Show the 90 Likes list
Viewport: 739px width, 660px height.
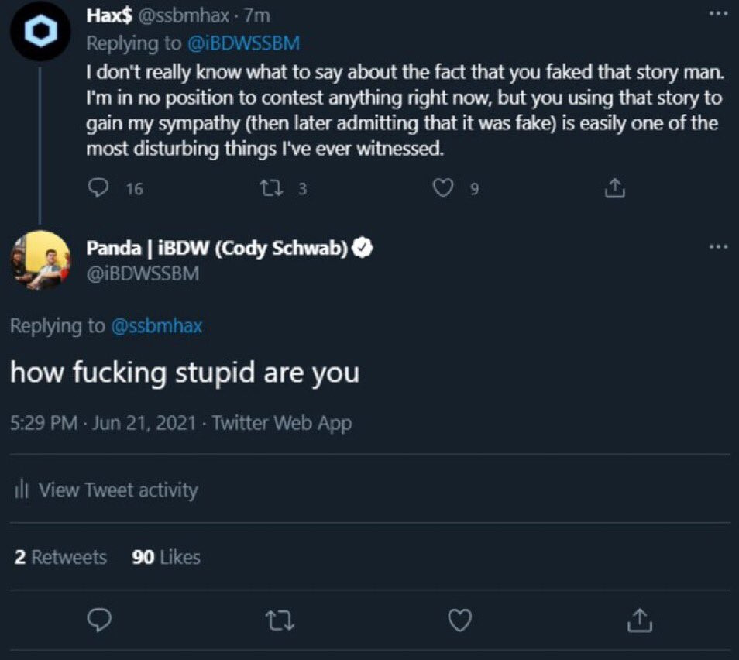click(166, 557)
